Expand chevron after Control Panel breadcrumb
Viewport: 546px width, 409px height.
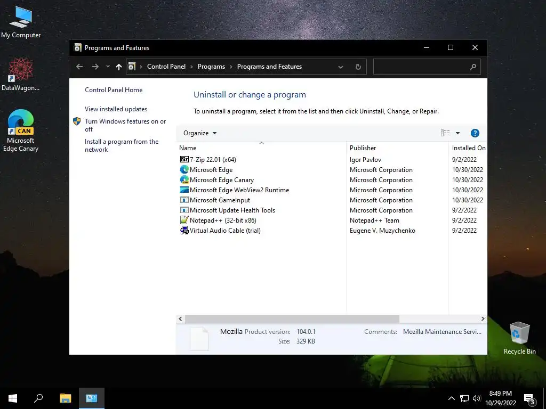point(191,67)
